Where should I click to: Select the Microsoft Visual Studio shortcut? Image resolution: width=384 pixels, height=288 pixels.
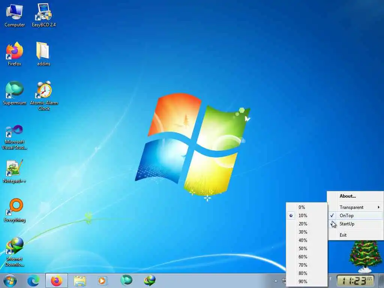click(15, 137)
